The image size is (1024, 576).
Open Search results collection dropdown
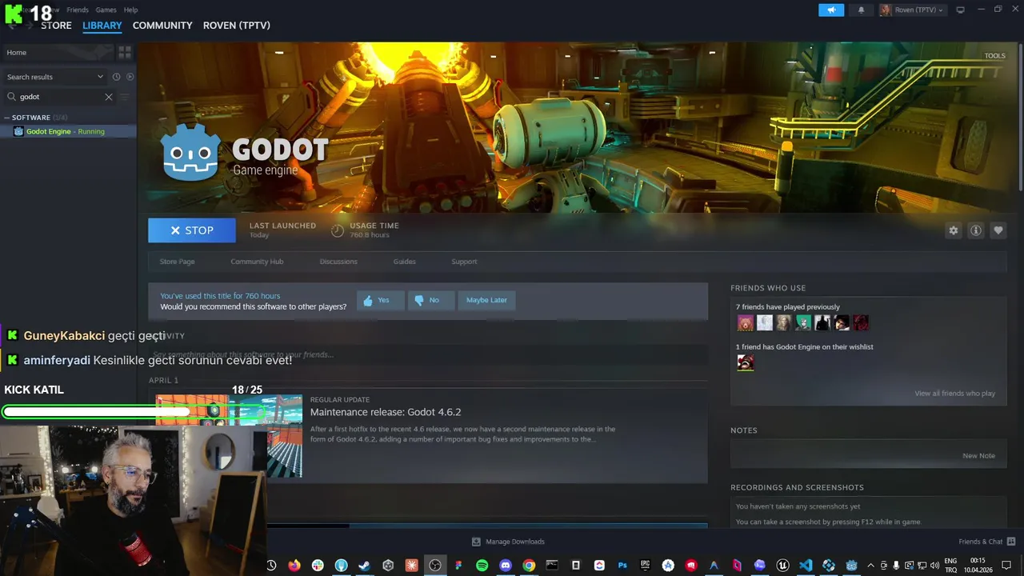coord(54,77)
